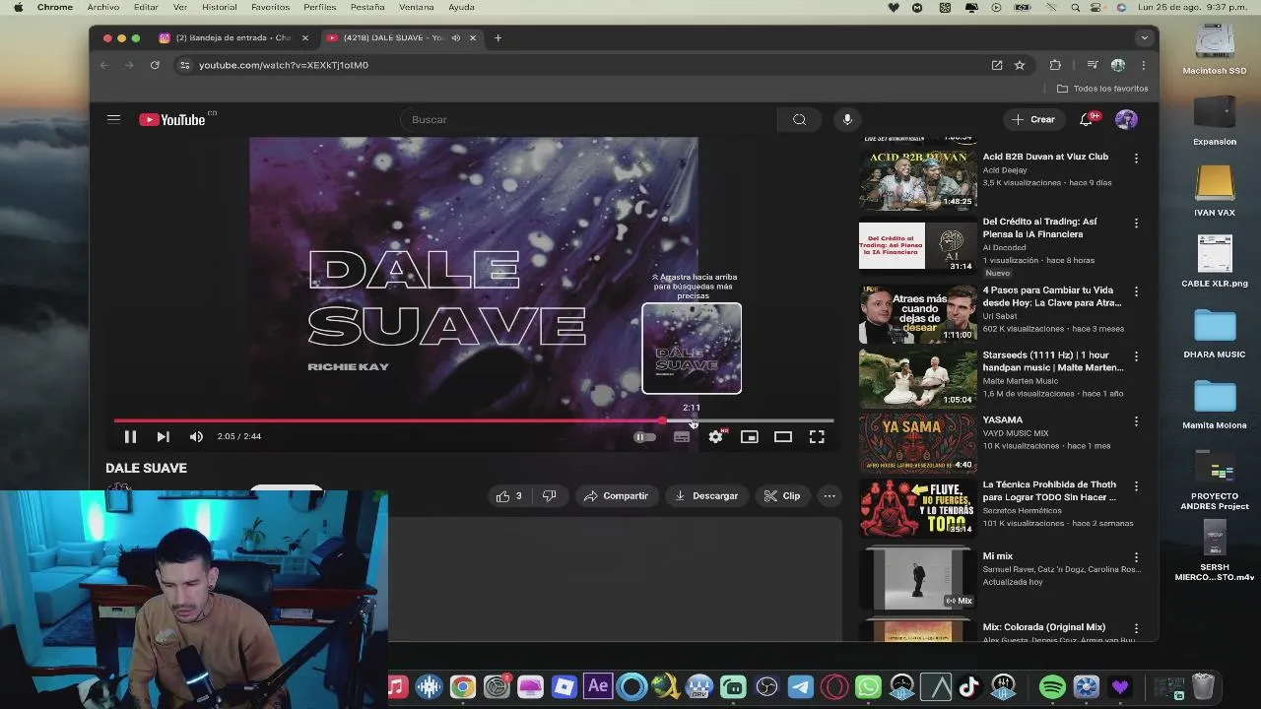This screenshot has height=709, width=1261.
Task: Open Historial menu
Action: (219, 7)
